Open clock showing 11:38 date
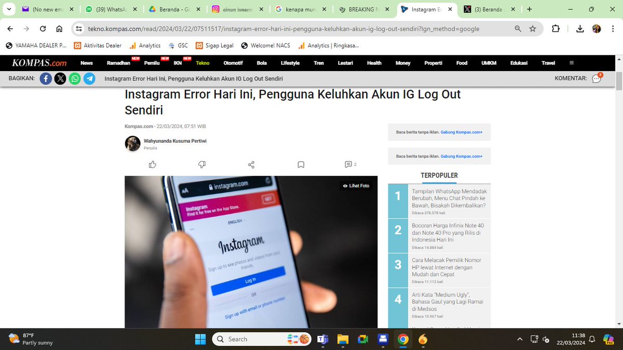 pyautogui.click(x=571, y=339)
